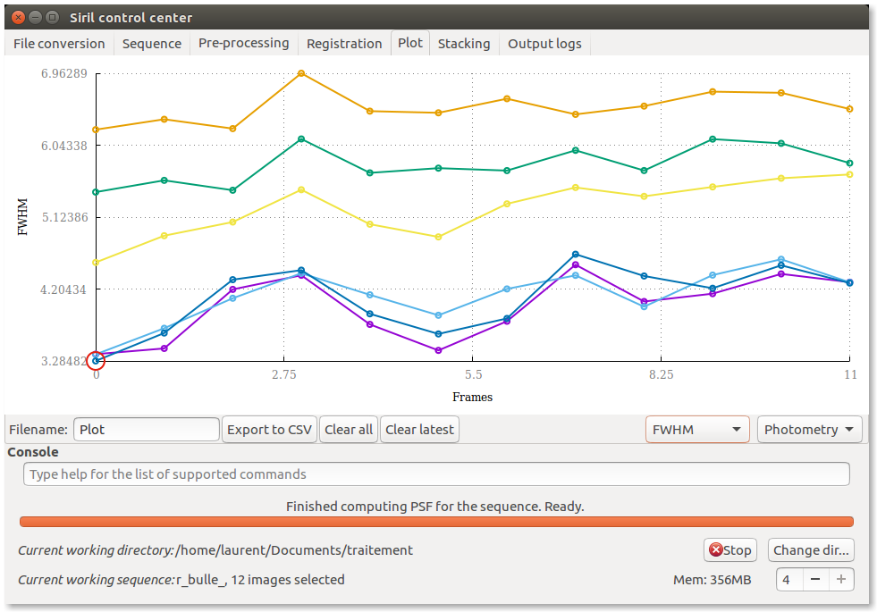This screenshot has height=612, width=877.
Task: Switch to the Stacking tab
Action: pos(463,44)
